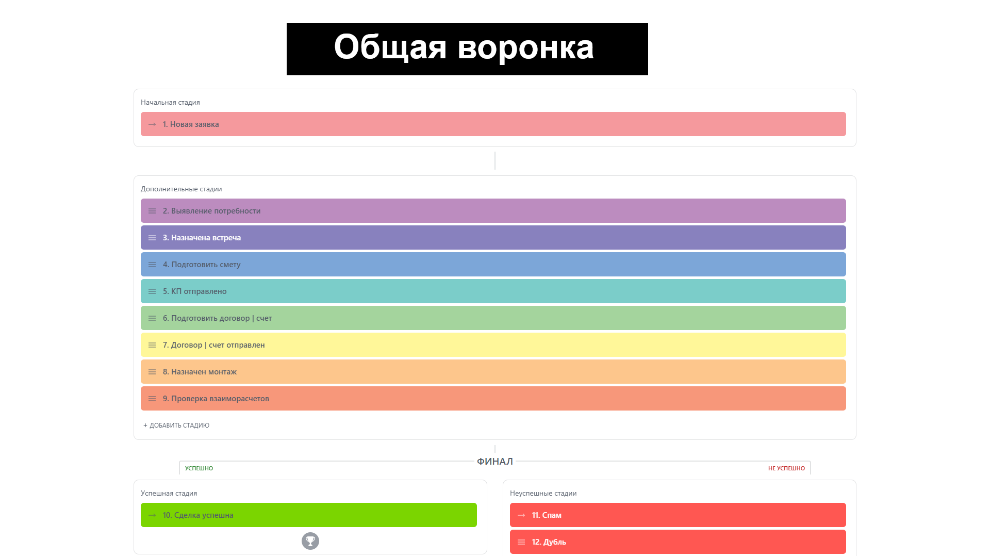Click arrow icon on Спам stage
Viewport: 990px width, 557px height.
tap(521, 515)
